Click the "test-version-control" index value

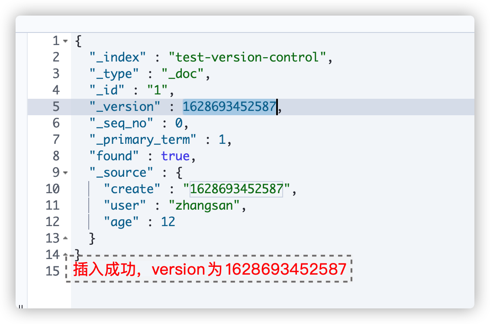(x=247, y=57)
